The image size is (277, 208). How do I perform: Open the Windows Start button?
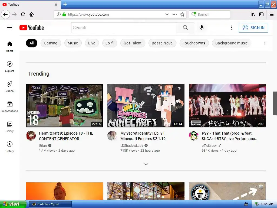[x=13, y=204]
